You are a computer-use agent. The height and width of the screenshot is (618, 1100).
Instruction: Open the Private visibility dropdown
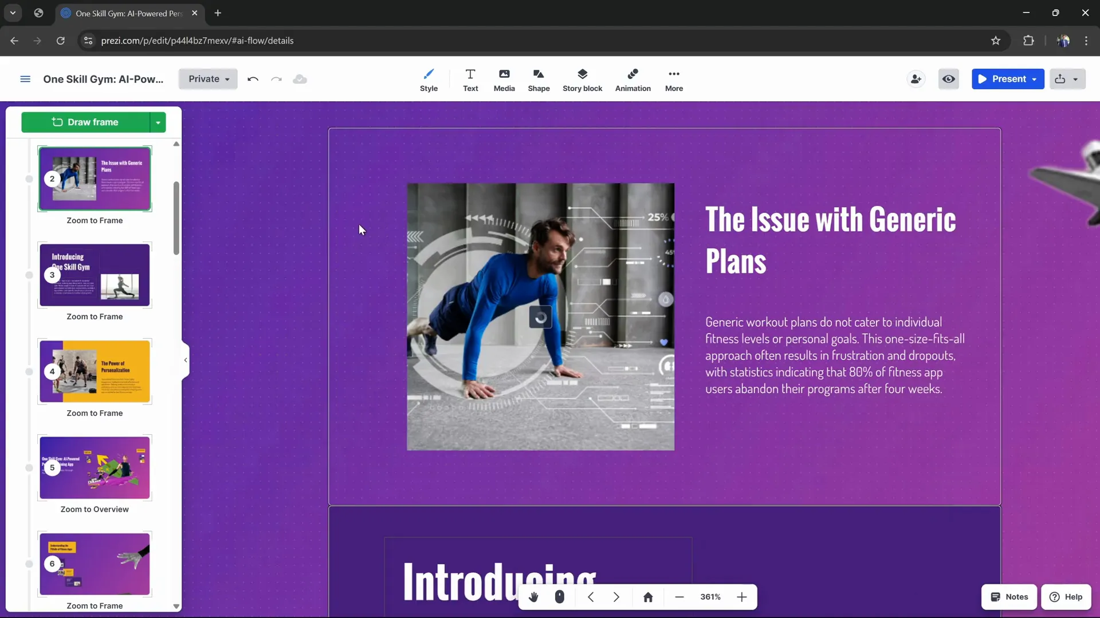coord(207,79)
